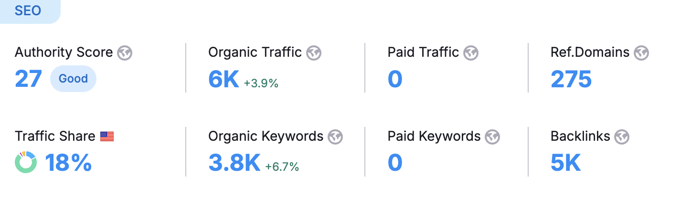
Task: Click the globe icon beside Paid Traffic
Action: (x=471, y=52)
